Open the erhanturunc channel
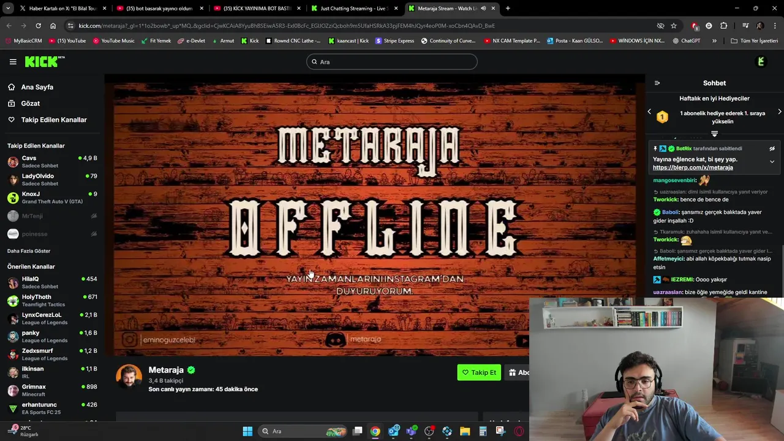 [52, 408]
